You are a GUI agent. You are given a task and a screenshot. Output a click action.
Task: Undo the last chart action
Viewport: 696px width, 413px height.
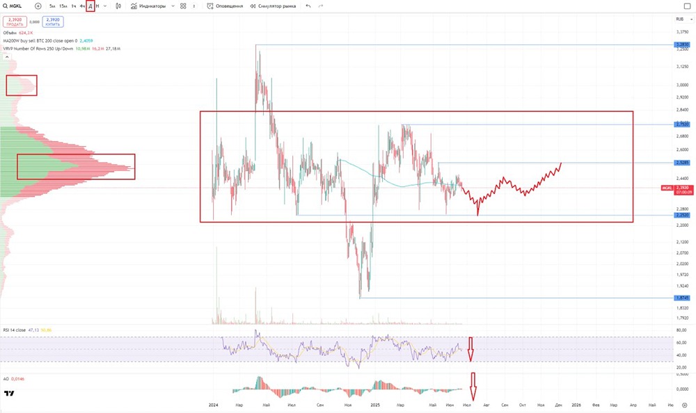(x=308, y=6)
